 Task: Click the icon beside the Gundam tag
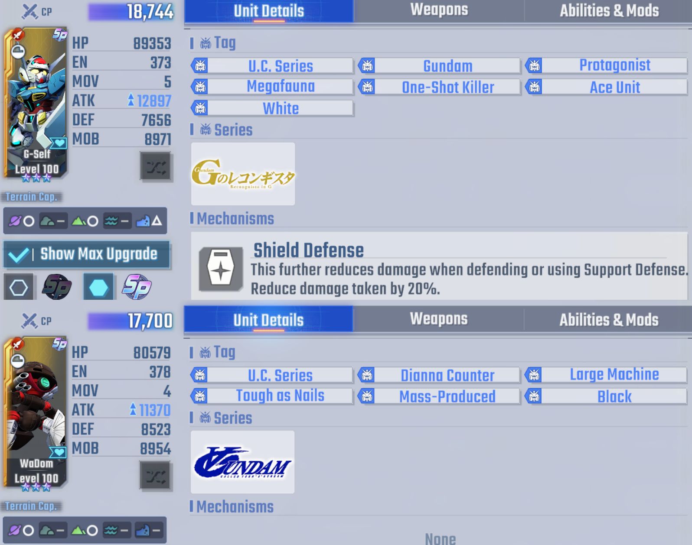tap(367, 66)
